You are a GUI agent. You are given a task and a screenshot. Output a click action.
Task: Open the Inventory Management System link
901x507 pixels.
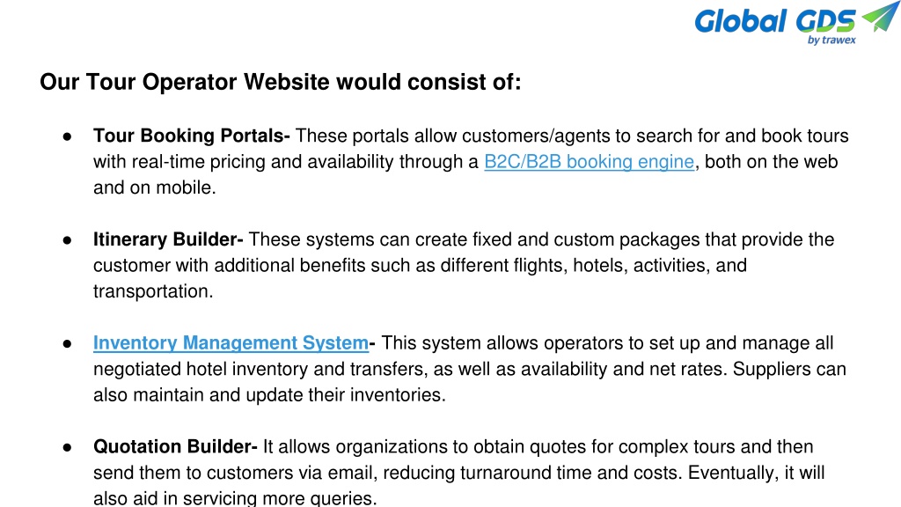coord(231,343)
